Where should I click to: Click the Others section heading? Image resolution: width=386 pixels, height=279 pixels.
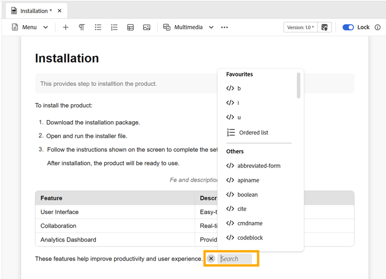click(235, 152)
